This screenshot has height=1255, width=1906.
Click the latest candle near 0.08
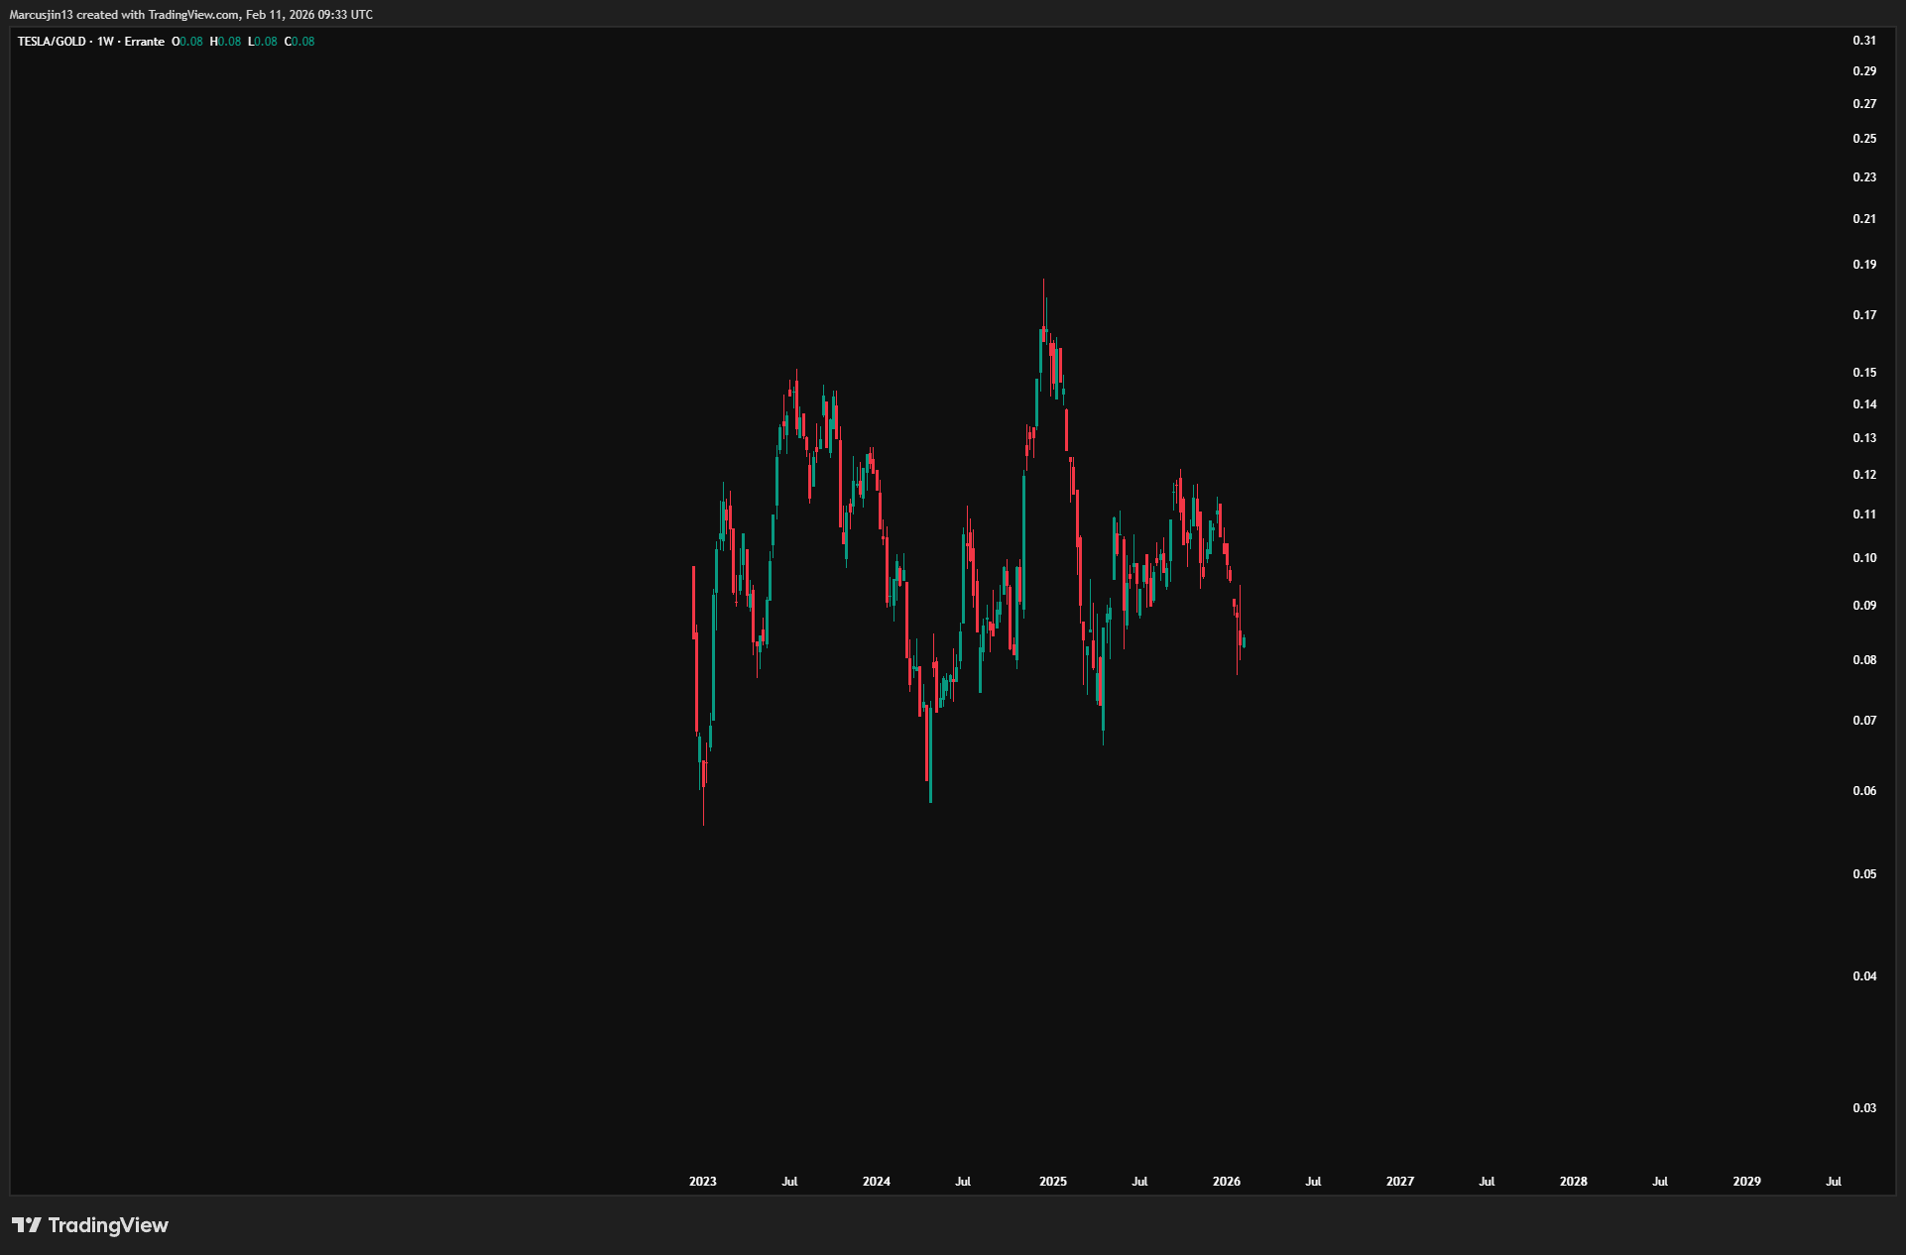(1244, 642)
